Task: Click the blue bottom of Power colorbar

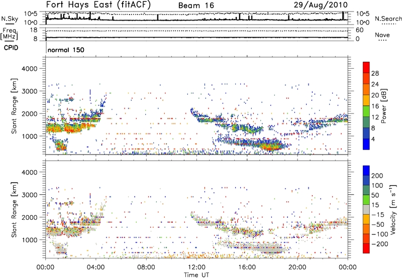Action: point(366,145)
